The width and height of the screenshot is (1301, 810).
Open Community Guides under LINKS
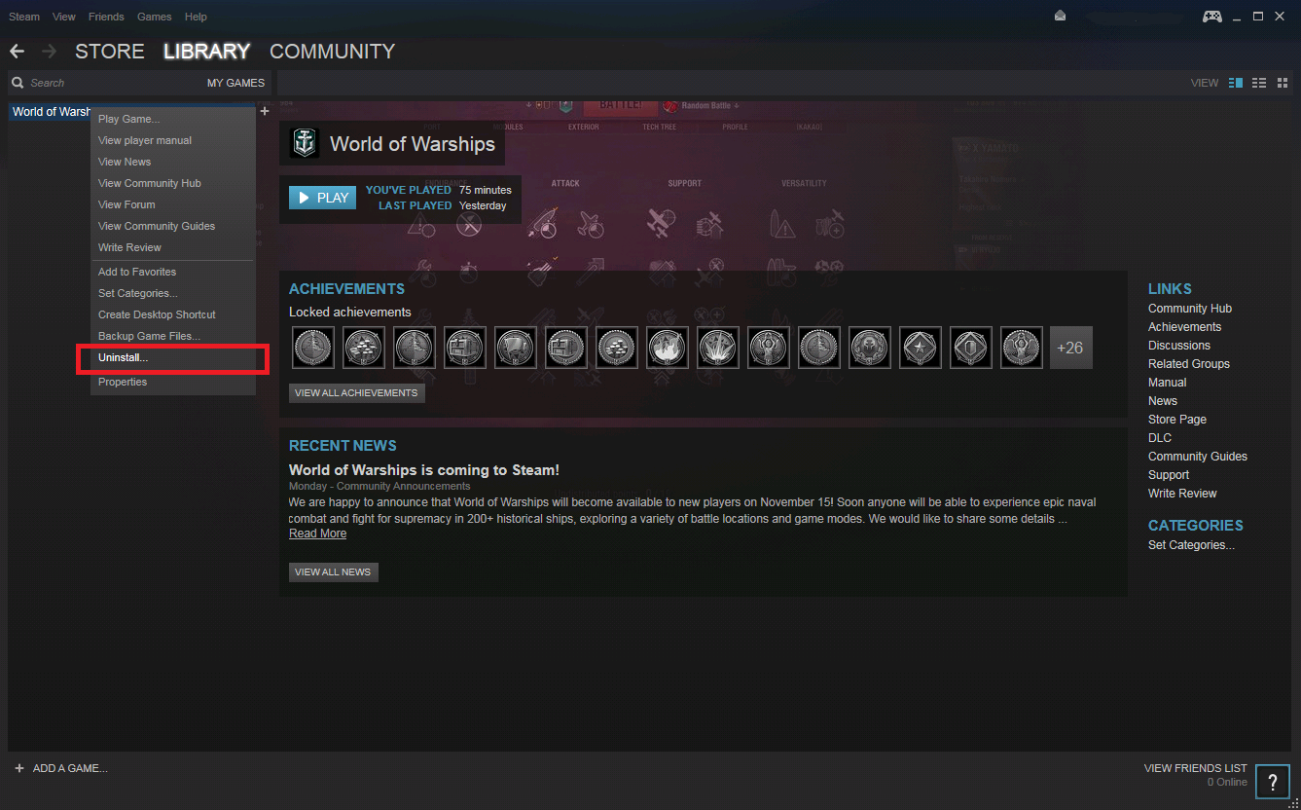[x=1198, y=457]
